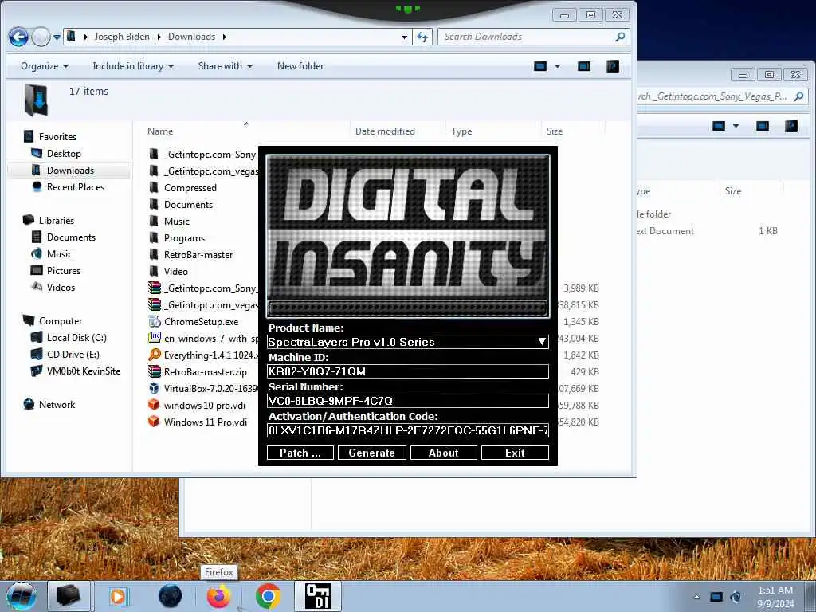Select Recent Places under Favorites

76,186
